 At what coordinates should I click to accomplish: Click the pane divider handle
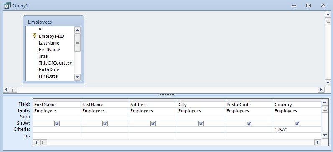(167, 95)
